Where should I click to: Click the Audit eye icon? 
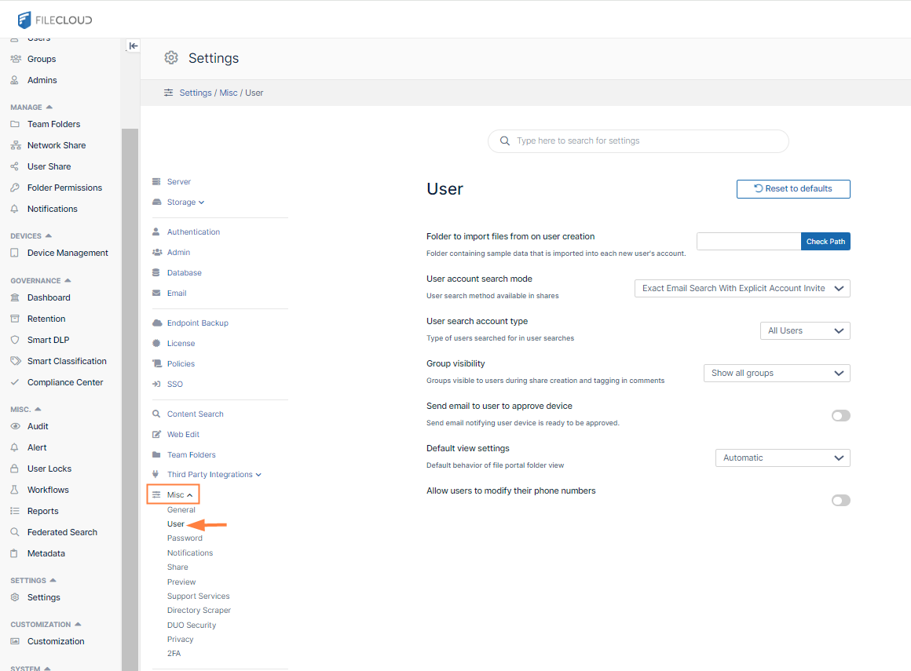[x=14, y=426]
